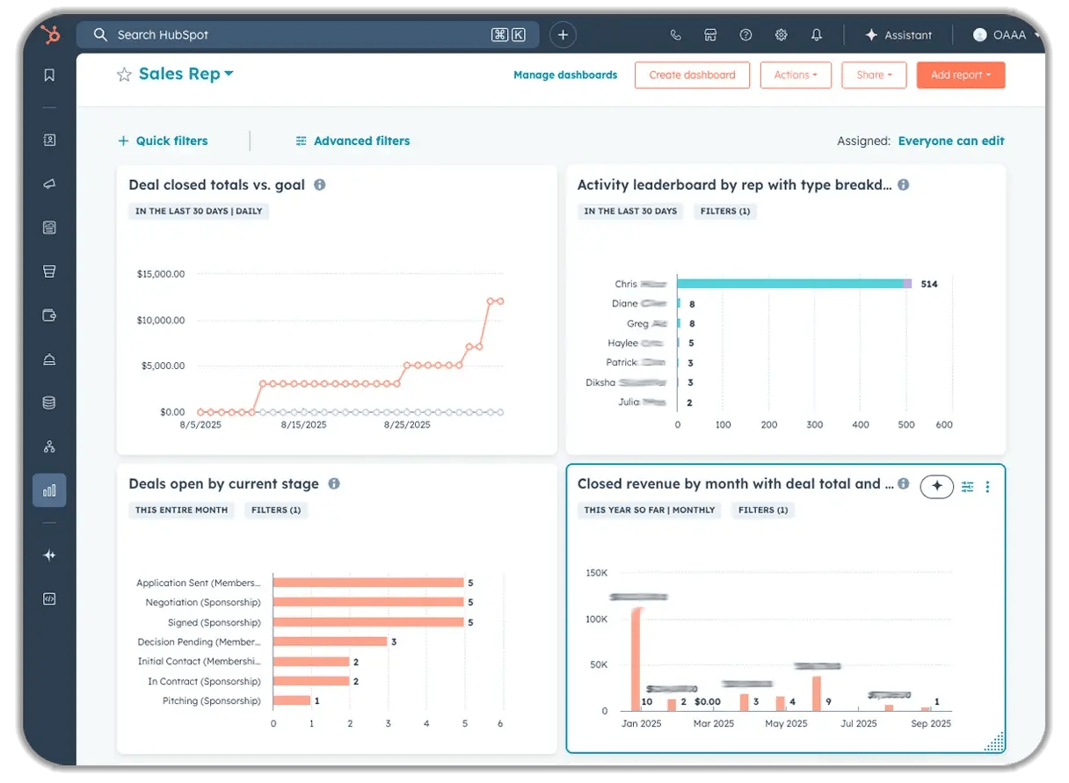The image size is (1069, 783).
Task: Open the Closed revenue report kebab menu
Action: (x=986, y=486)
